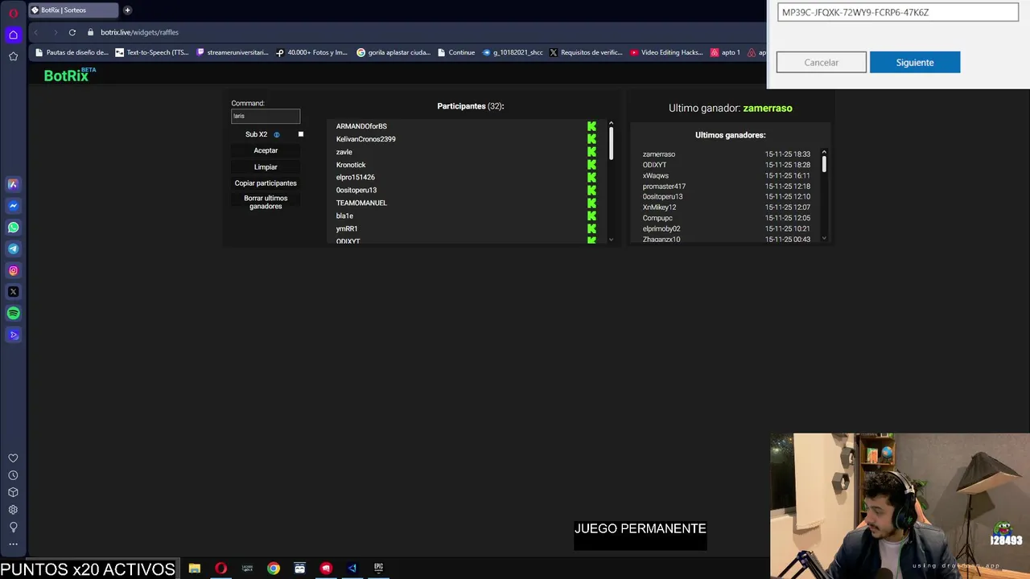Click the lightbulb icon in sidebar
Viewport: 1030px width, 579px height.
coord(13,527)
